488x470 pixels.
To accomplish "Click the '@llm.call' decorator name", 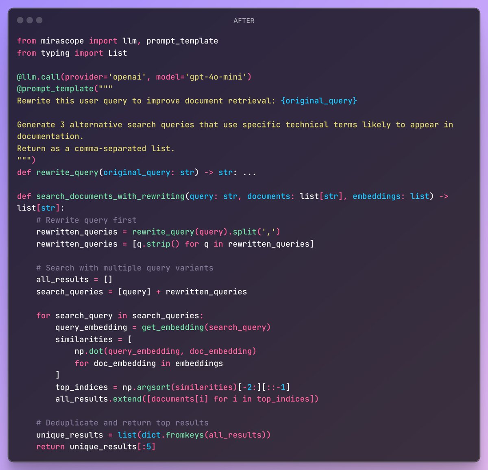I will pos(39,77).
